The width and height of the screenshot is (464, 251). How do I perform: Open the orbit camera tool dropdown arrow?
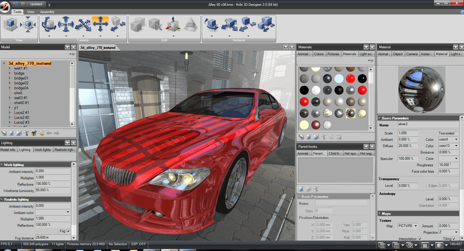[x=49, y=36]
